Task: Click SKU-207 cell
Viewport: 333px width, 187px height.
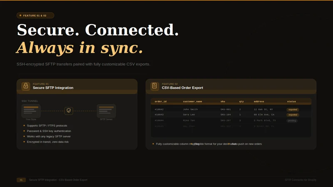Action: [x=226, y=121]
